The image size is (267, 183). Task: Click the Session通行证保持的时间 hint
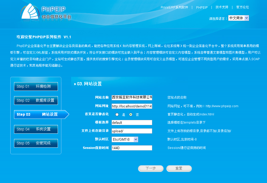coord(186,148)
